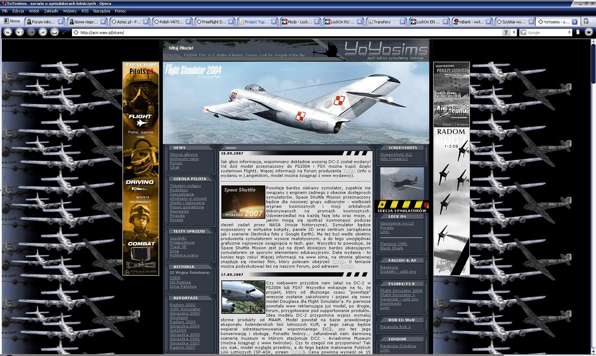Click the question mark icon in address bar
This screenshot has height=356, width=596.
506,32
